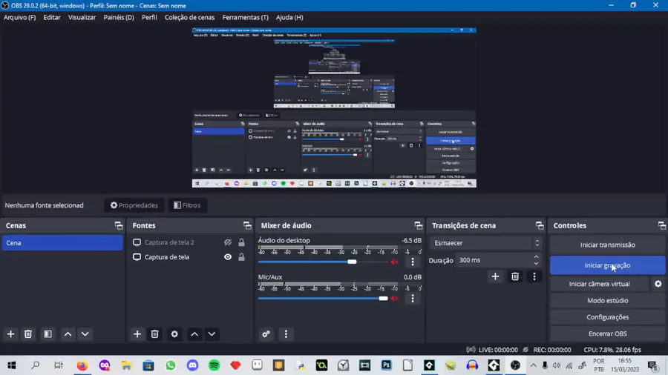The width and height of the screenshot is (668, 375).
Task: Select the Esmaecer transition dropdown
Action: pos(485,243)
